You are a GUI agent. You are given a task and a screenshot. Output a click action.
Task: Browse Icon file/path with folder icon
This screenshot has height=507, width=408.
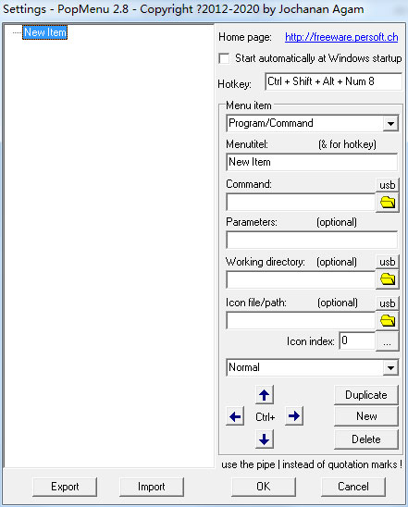[x=388, y=320]
